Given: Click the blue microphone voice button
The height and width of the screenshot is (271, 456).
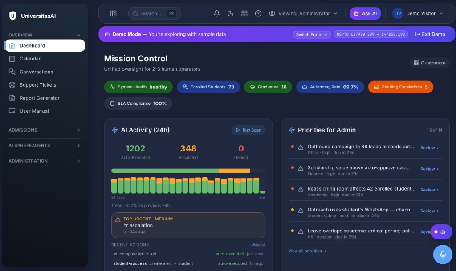Looking at the screenshot, I should pos(443,255).
